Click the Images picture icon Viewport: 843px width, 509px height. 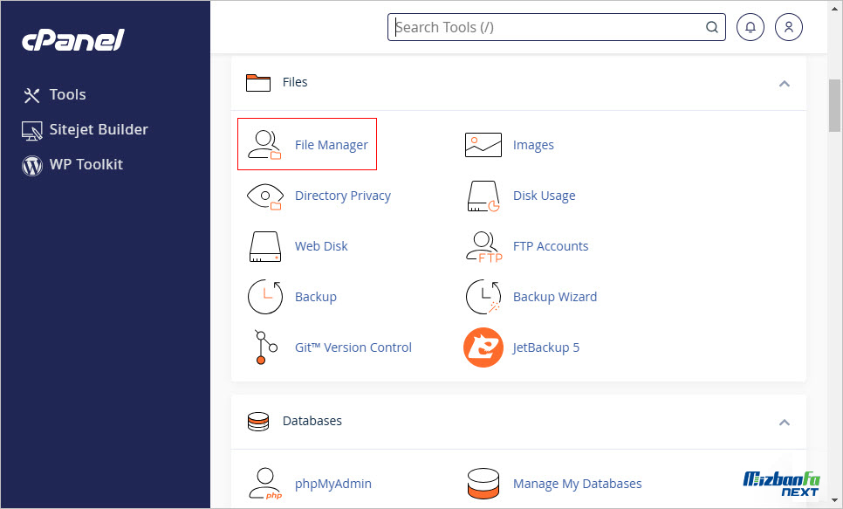[483, 145]
